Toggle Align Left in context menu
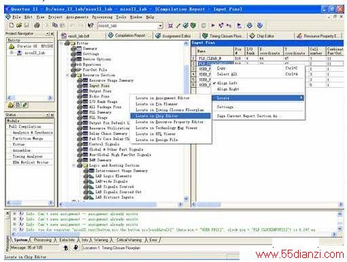The width and height of the screenshot is (347, 262). click(227, 83)
